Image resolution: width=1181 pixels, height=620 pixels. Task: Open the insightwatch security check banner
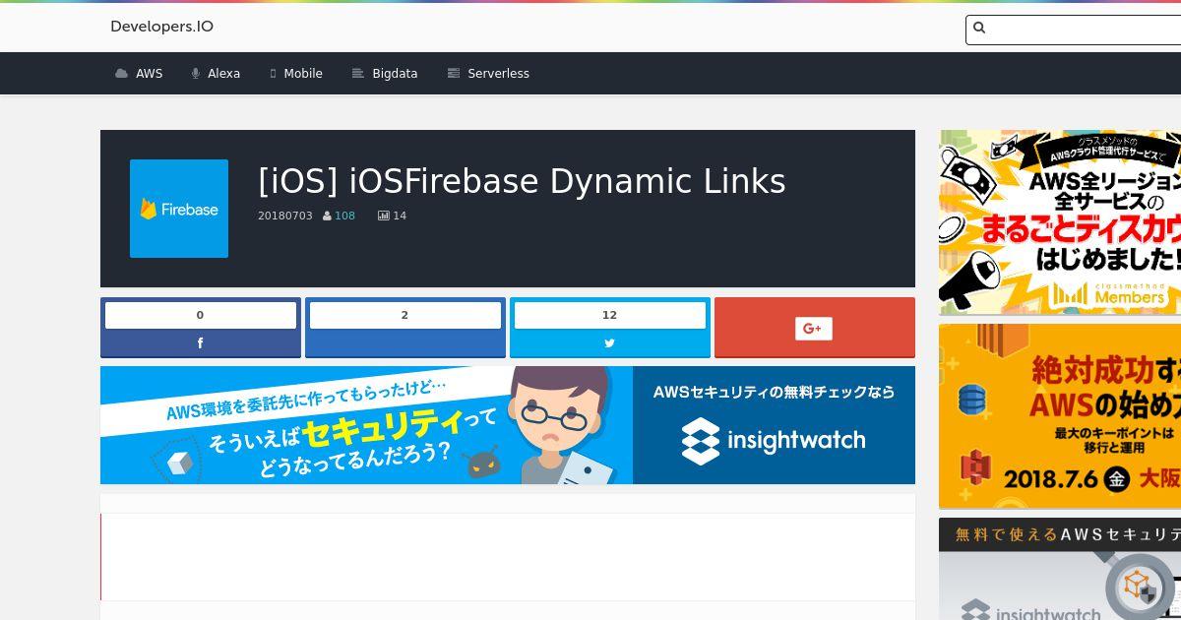click(x=508, y=425)
